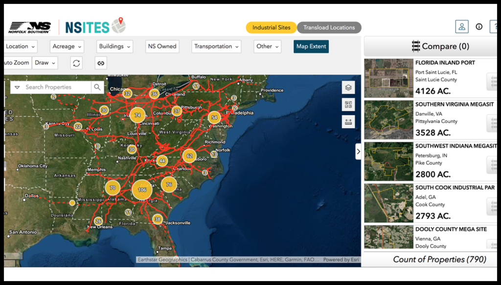Activate the map measure ruler tool

pos(348,122)
